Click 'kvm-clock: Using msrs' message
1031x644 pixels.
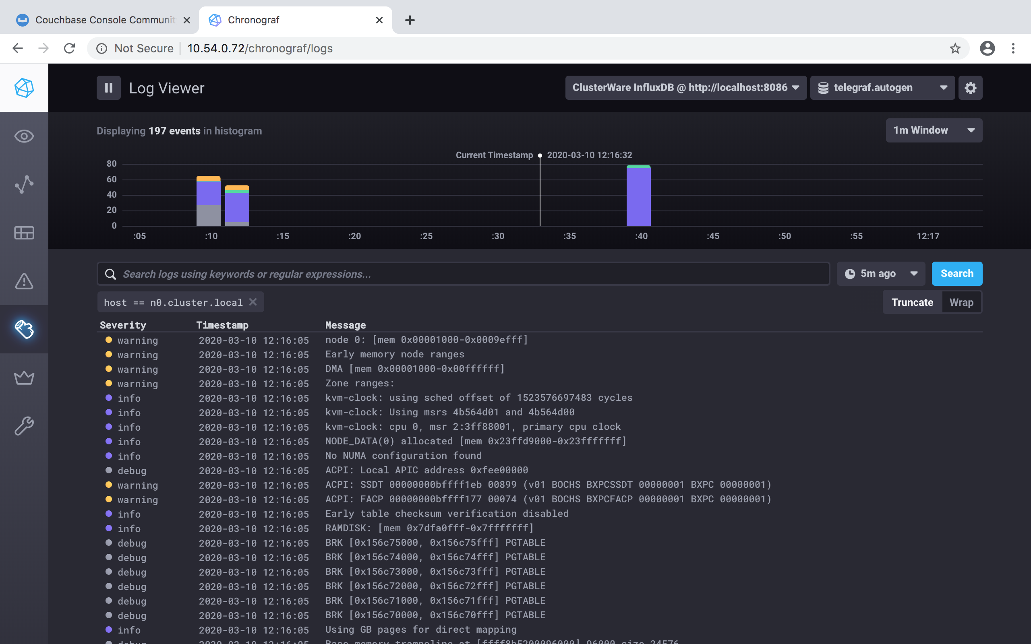tap(450, 412)
